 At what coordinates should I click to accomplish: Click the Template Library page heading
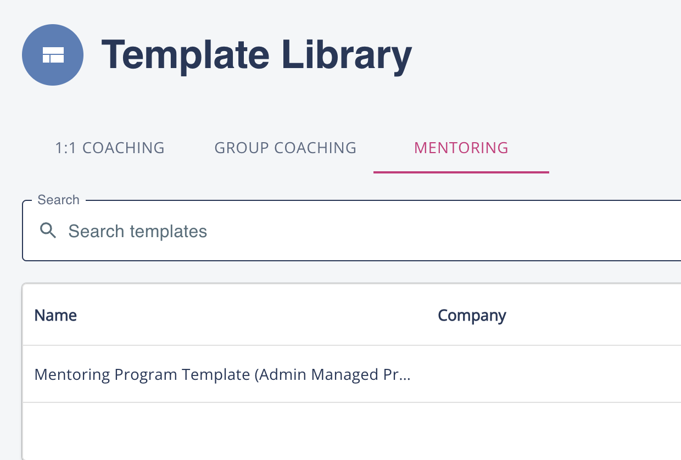coord(256,55)
